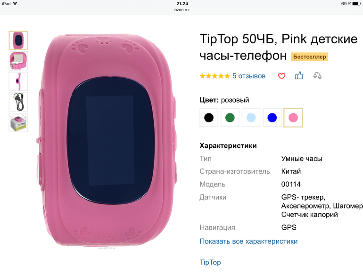
Task: Select the pink color swatch
Action: 293,118
